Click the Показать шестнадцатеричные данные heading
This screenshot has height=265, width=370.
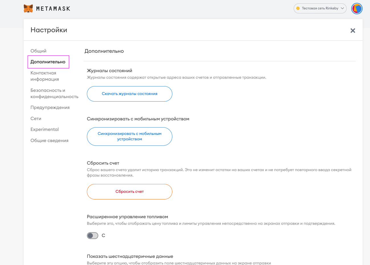coord(130,256)
